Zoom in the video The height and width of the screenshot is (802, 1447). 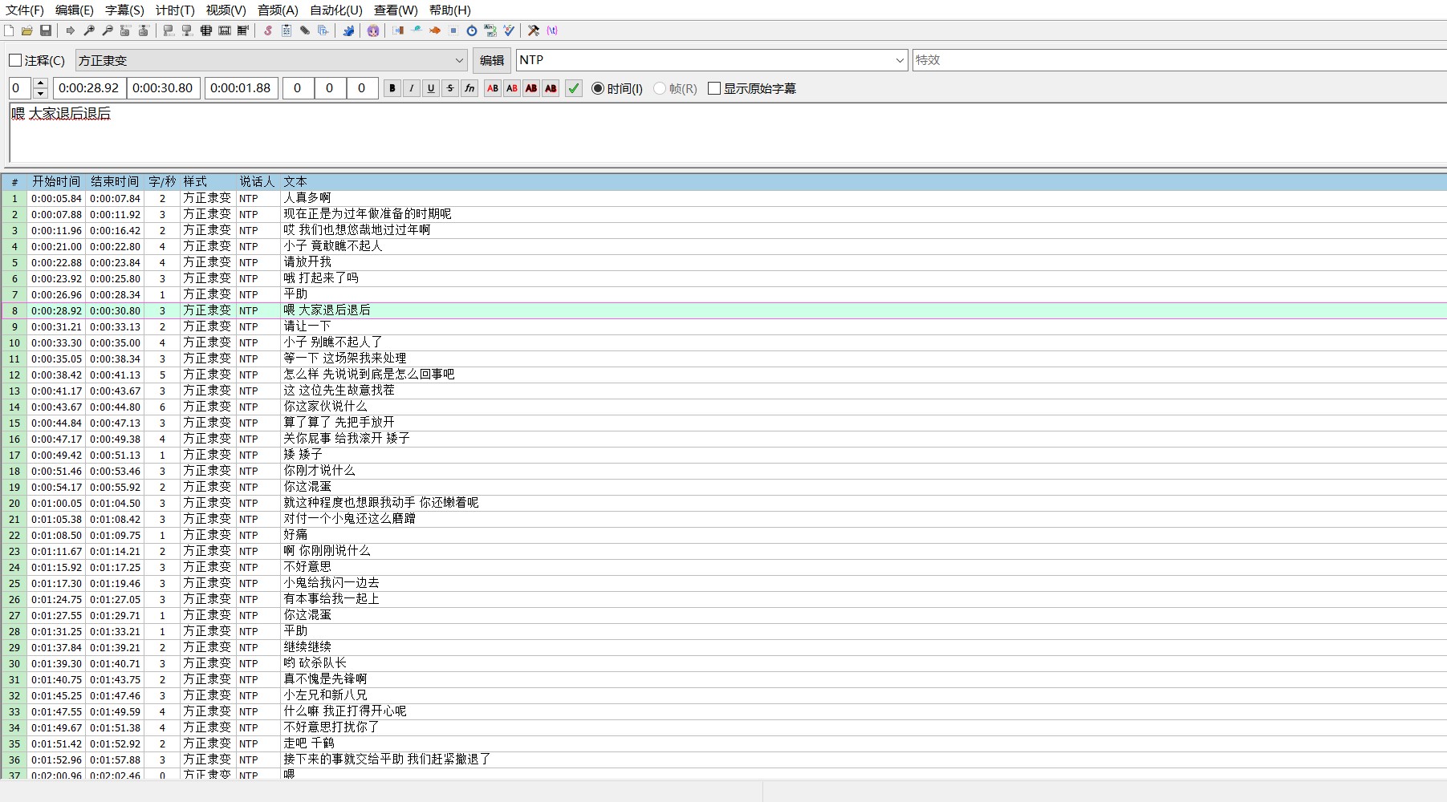tap(89, 30)
